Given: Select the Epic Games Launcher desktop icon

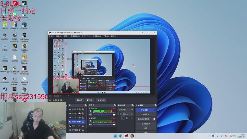Looking at the screenshot, I should pyautogui.click(x=24, y=37).
